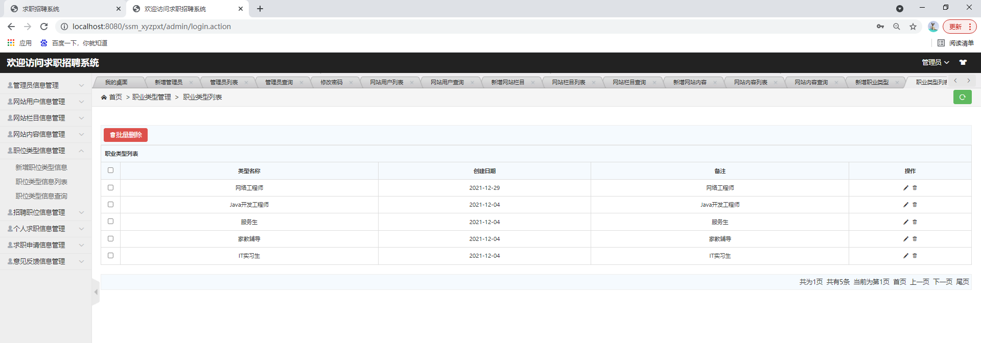Screen dimensions: 981x343
Task: Open the Chrome profile avatar
Action: point(933,27)
